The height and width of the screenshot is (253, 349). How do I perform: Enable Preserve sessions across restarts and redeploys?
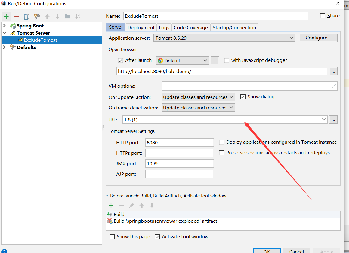[221, 153]
